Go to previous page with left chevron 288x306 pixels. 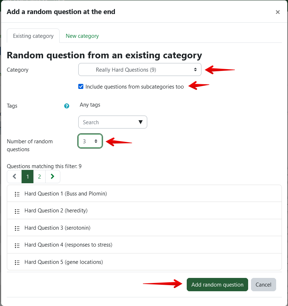click(x=14, y=176)
